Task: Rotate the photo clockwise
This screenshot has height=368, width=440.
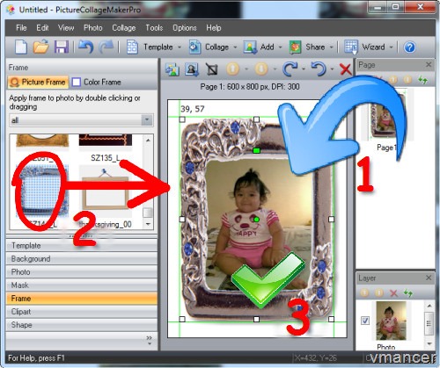Action: click(x=290, y=69)
